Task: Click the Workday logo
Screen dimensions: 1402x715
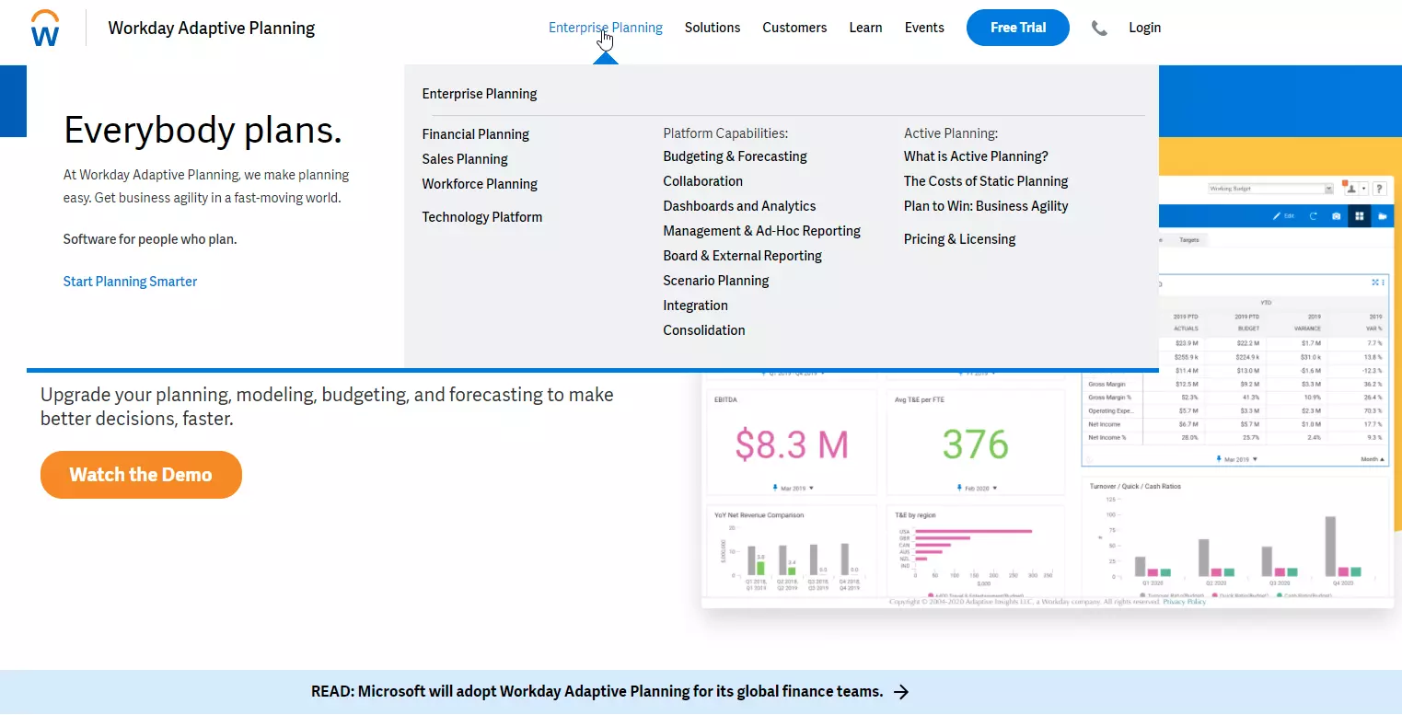Action: tap(45, 29)
